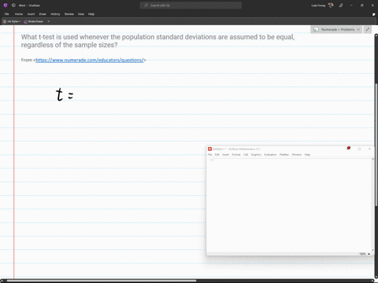
Task: Open the Cell menu in Mathematica
Action: click(x=246, y=155)
